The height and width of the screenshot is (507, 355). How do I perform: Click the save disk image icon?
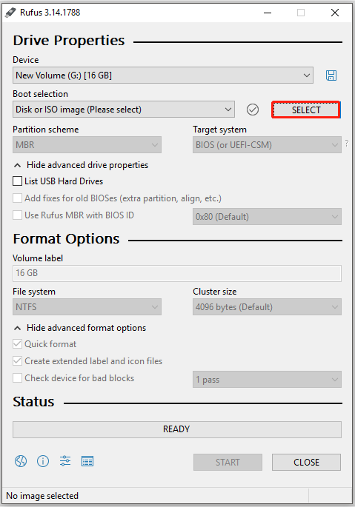point(331,75)
